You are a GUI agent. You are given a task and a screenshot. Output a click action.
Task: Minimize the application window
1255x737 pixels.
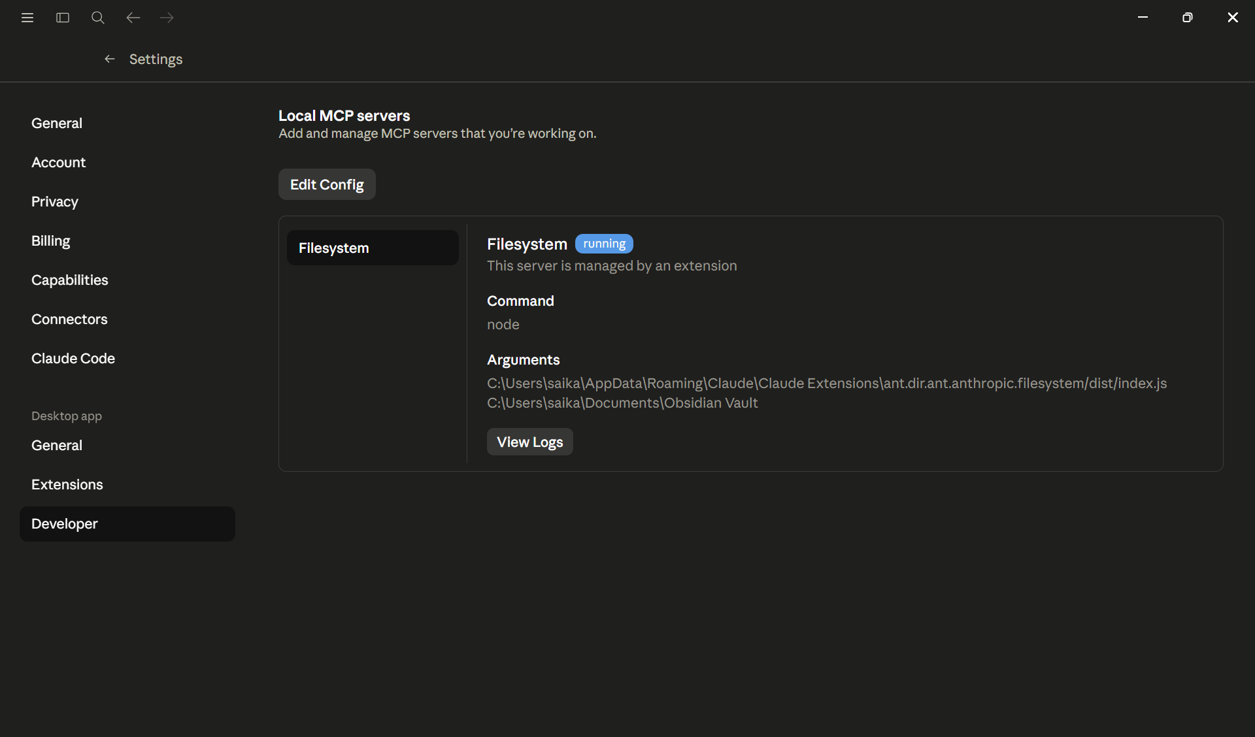coord(1143,17)
